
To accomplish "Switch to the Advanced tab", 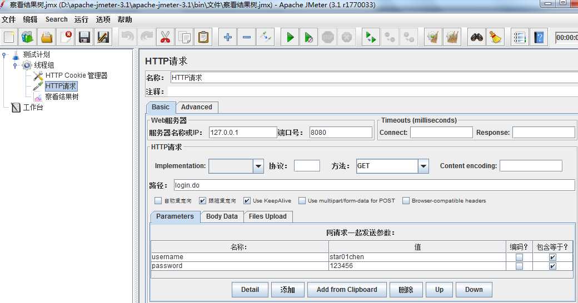I will point(197,107).
